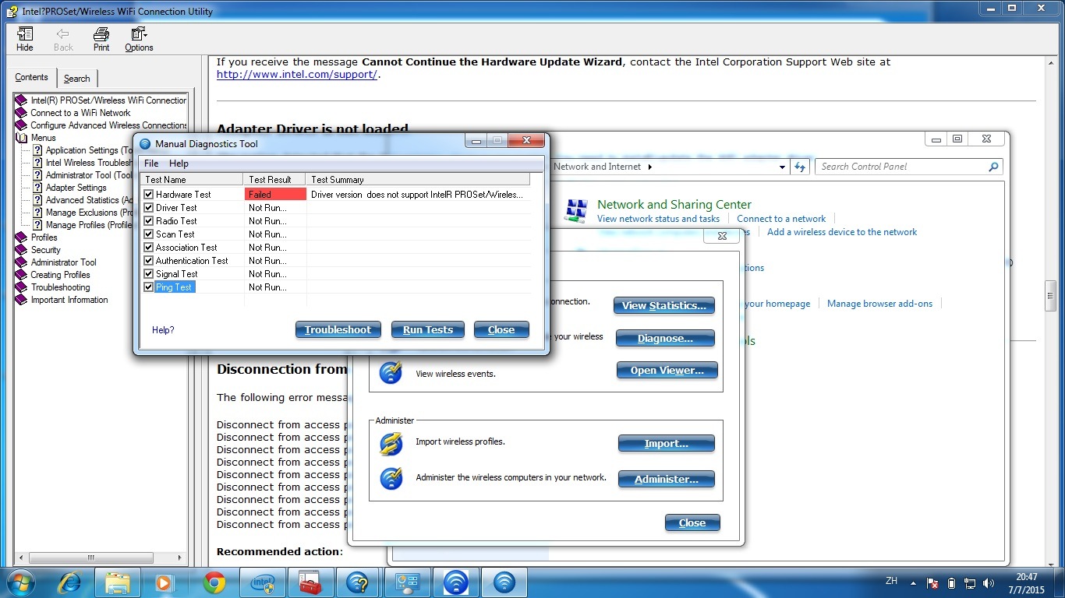The width and height of the screenshot is (1065, 598).
Task: Click the Back toolbar icon
Action: [63, 39]
